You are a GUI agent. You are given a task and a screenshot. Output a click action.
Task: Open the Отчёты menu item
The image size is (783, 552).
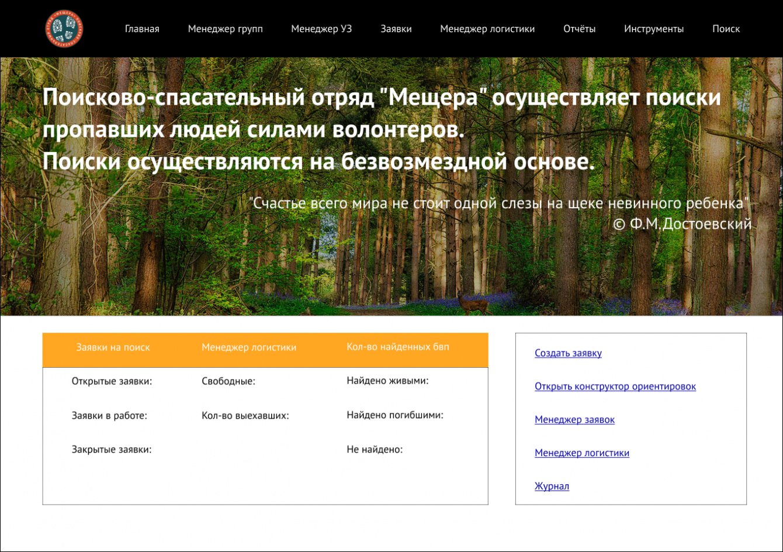579,29
